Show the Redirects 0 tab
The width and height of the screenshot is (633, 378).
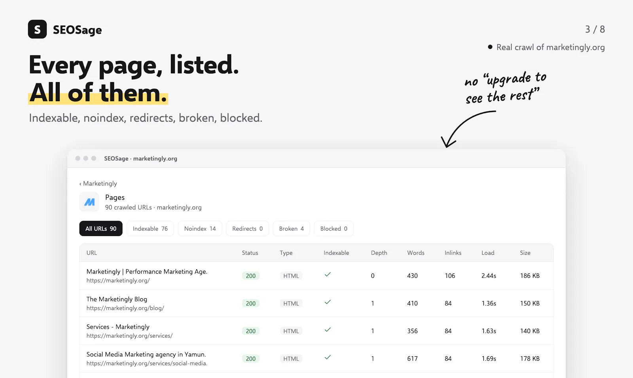[x=248, y=229]
